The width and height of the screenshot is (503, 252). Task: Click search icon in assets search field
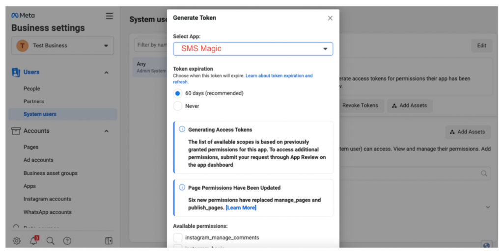tap(484, 174)
